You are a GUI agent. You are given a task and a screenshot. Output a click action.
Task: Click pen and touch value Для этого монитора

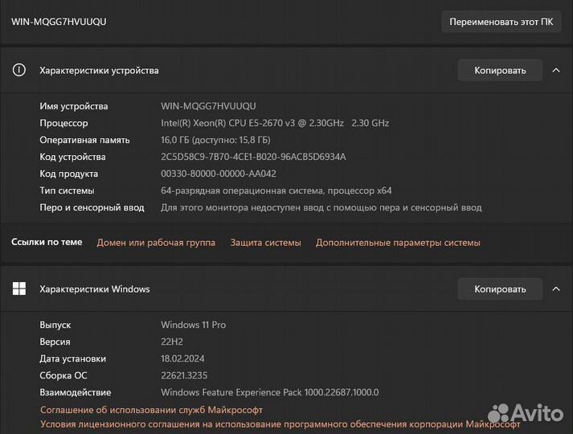[x=321, y=207]
